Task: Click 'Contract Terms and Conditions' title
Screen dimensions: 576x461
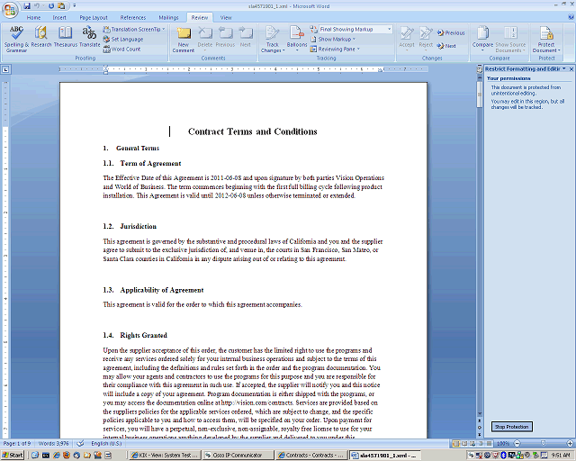Action: pyautogui.click(x=252, y=131)
